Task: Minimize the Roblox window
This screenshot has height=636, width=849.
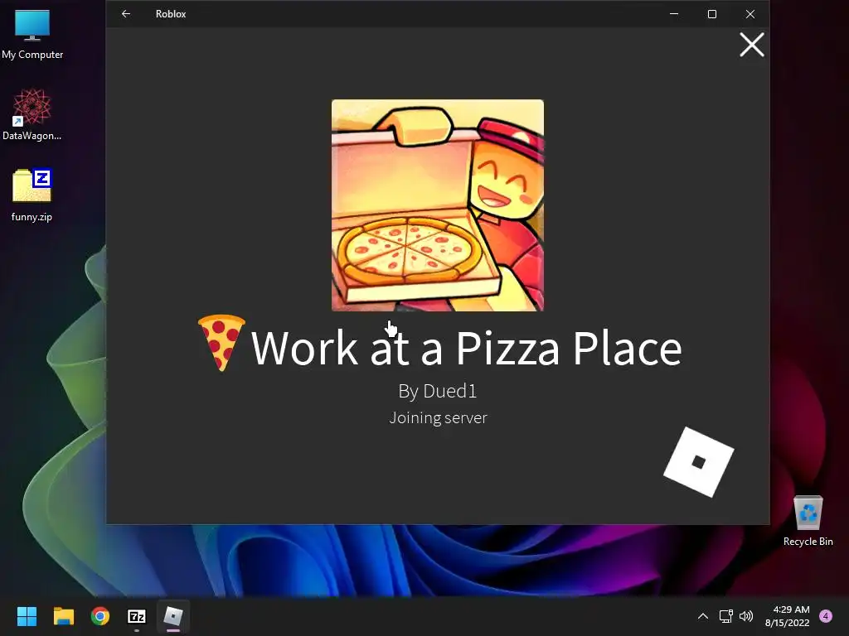Action: pyautogui.click(x=674, y=14)
